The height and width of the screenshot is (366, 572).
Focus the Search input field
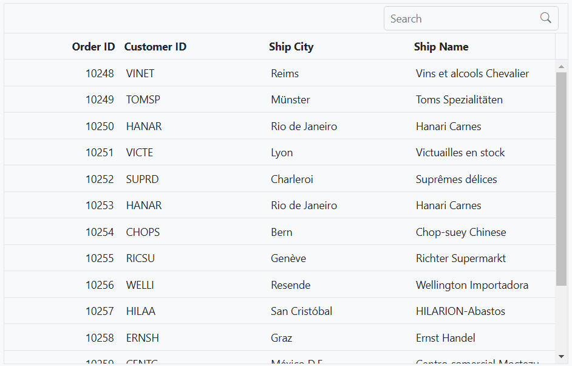[x=461, y=18]
